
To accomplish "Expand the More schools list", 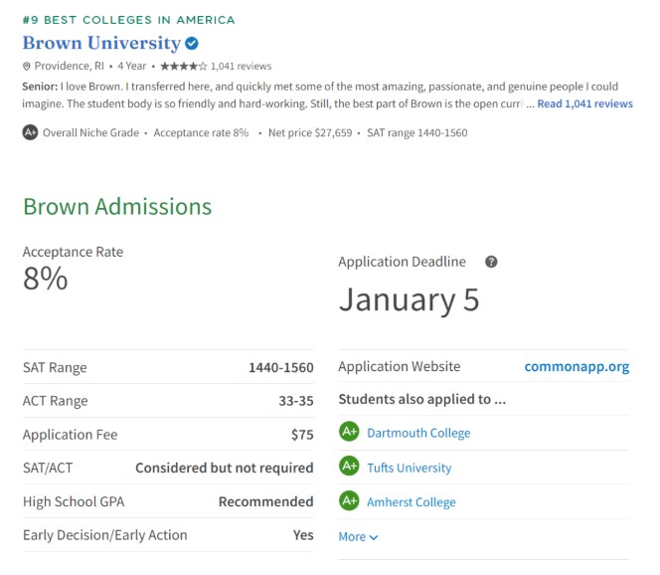I will coord(358,536).
